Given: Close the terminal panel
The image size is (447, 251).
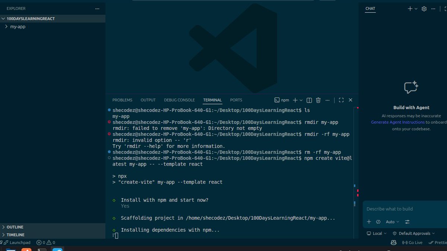Looking at the screenshot, I should (x=351, y=100).
